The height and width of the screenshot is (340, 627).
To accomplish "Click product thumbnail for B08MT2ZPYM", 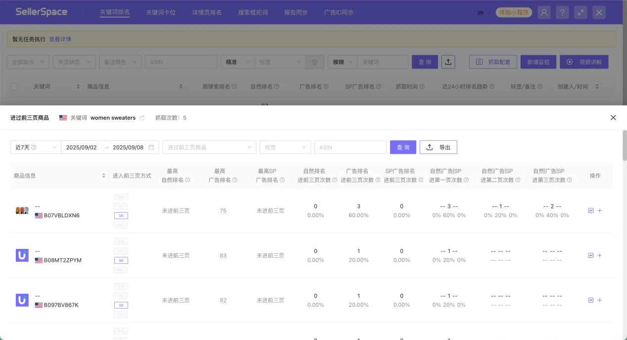I will click(22, 255).
